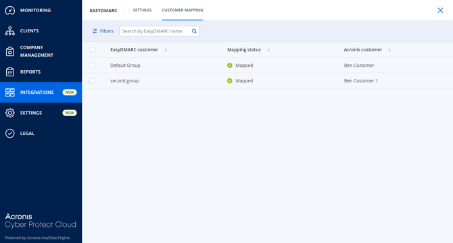Viewport: 453px width, 243px height.
Task: Click the EasyDMARC customer column header
Action: 134,49
